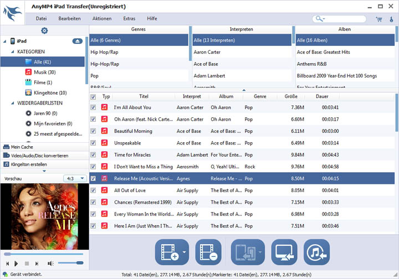Viewport: 399px width, 279px height.
Task: Collapse the iPad device tree
Action: click(5, 41)
